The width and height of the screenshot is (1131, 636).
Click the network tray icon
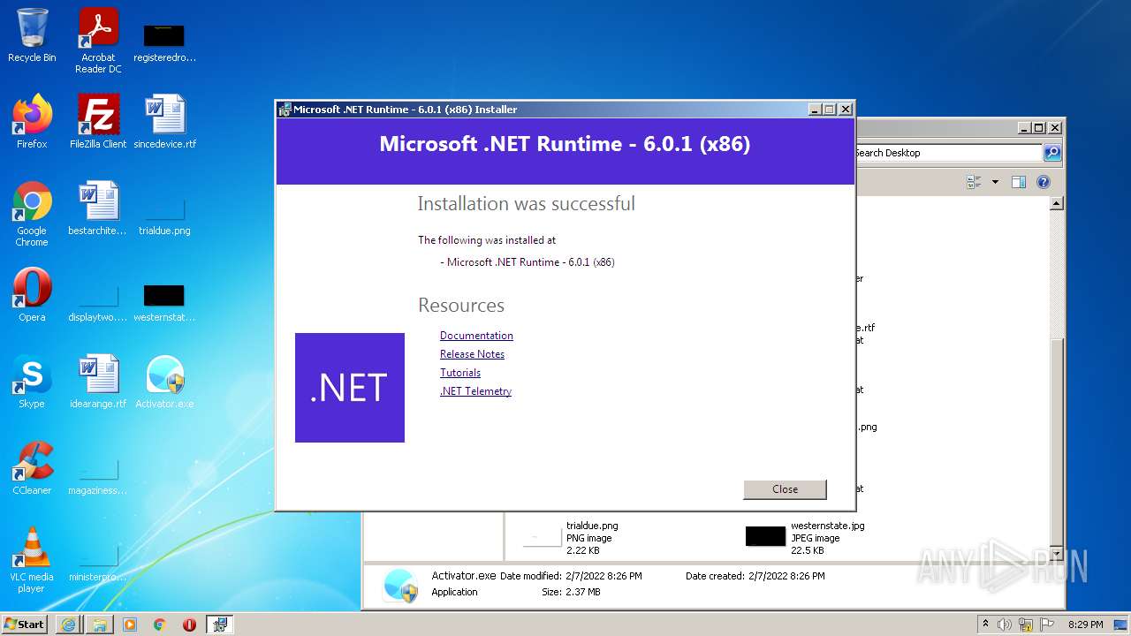coord(1026,625)
